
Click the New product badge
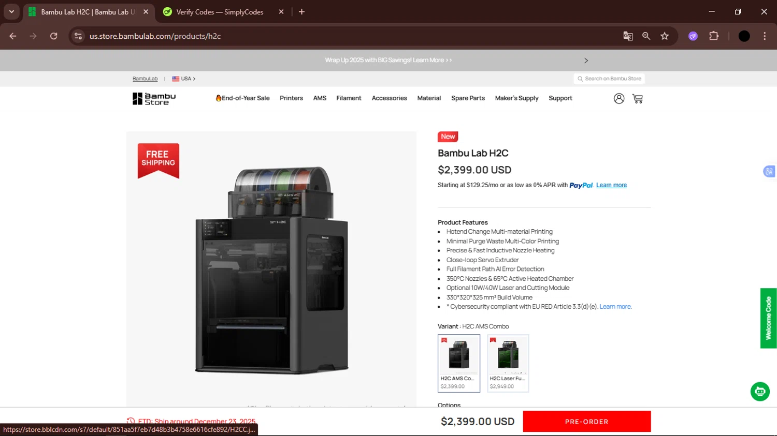(448, 137)
